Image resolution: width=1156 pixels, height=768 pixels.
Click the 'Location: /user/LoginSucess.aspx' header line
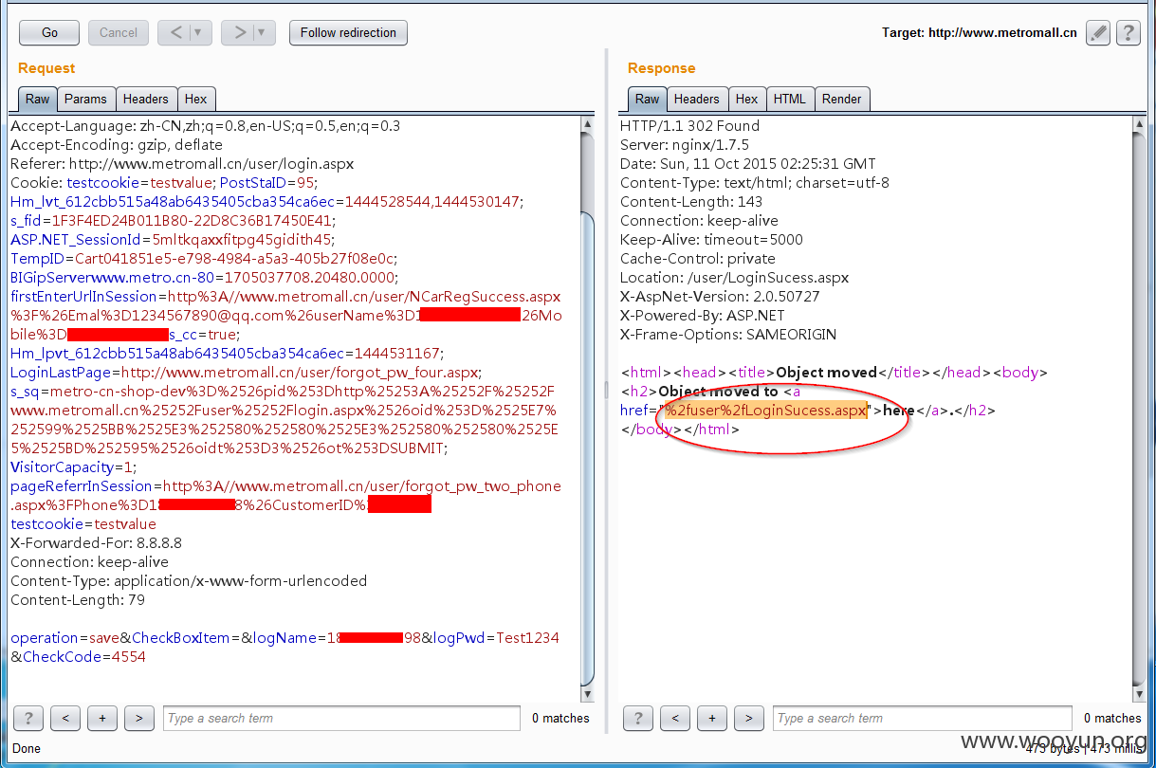pyautogui.click(x=734, y=278)
